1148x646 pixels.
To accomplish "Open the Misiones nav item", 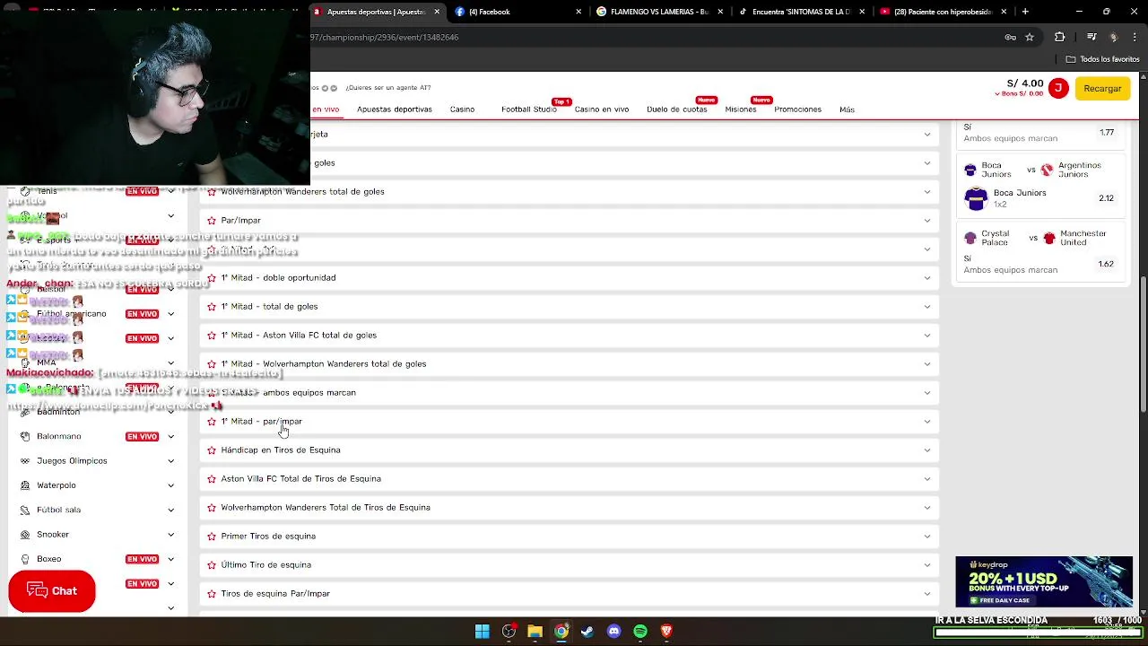I will [741, 109].
